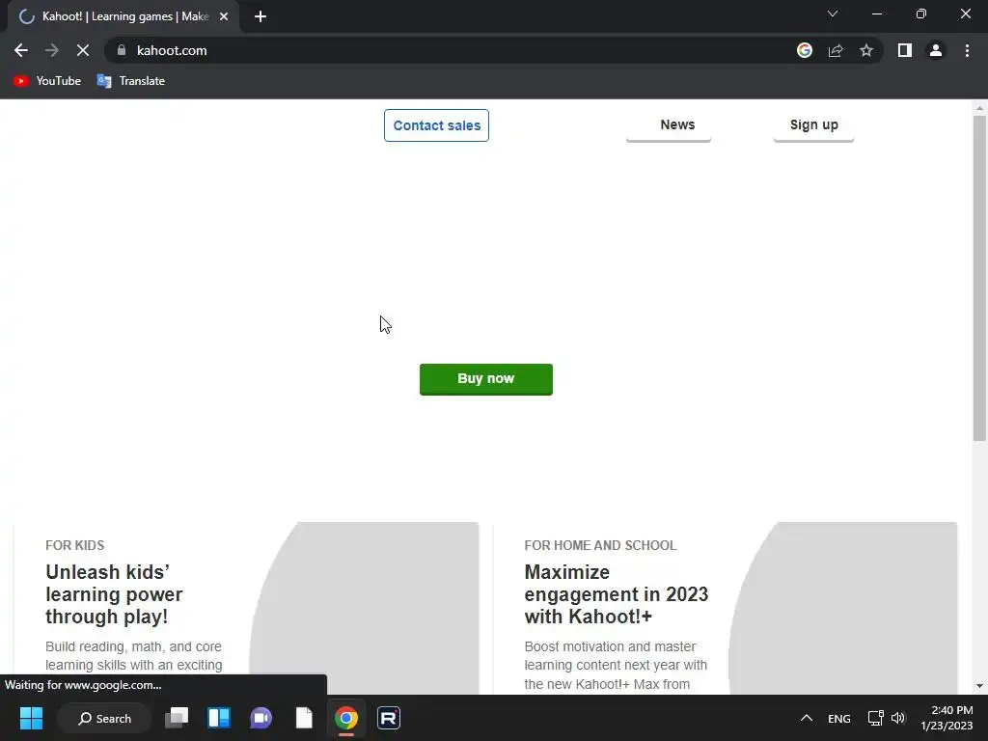988x741 pixels.
Task: Open the Translate bookmark
Action: 131,81
